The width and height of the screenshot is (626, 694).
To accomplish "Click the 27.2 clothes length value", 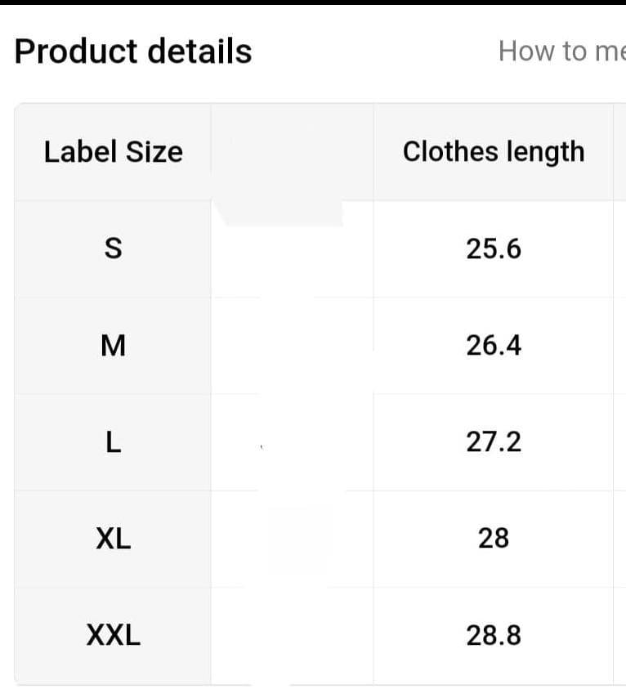I will (494, 442).
